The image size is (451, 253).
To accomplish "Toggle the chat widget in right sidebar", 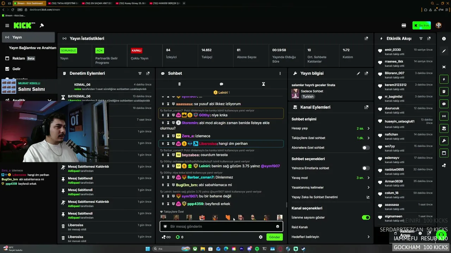I will [444, 104].
